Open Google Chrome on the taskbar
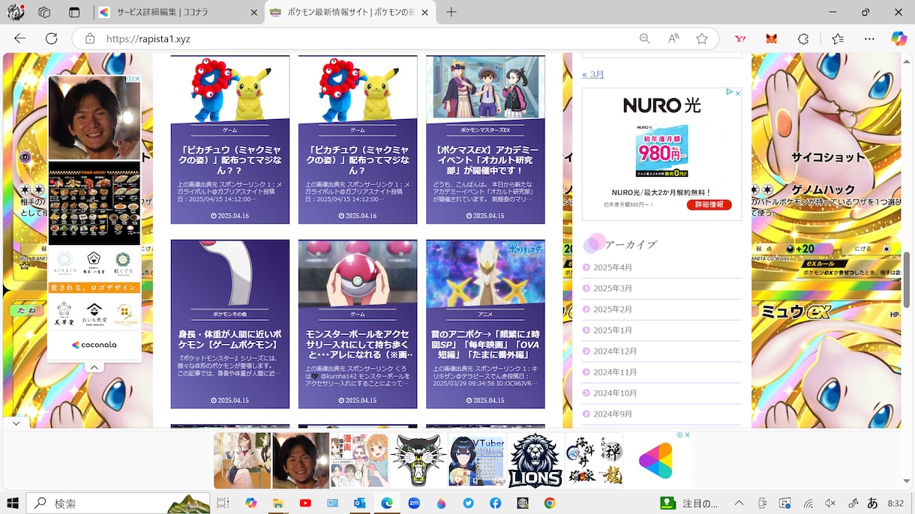This screenshot has width=915, height=514. pyautogui.click(x=550, y=503)
